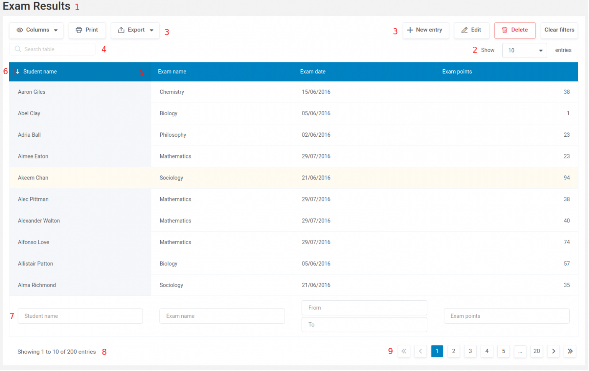Select the Edit pencil icon
Viewport: 589px width, 371px height.
pos(465,30)
